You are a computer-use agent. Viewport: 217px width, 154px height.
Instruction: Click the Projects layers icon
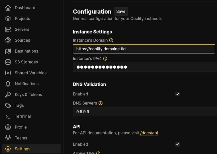click(8, 19)
